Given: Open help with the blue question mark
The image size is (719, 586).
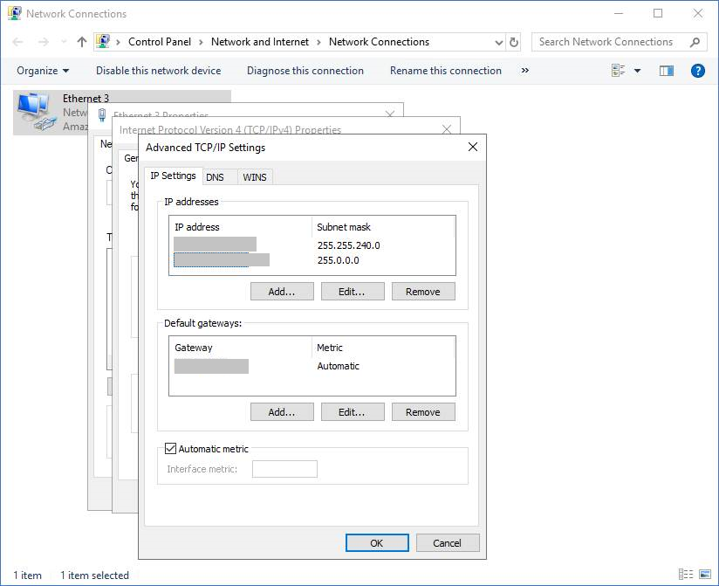Looking at the screenshot, I should pyautogui.click(x=697, y=71).
